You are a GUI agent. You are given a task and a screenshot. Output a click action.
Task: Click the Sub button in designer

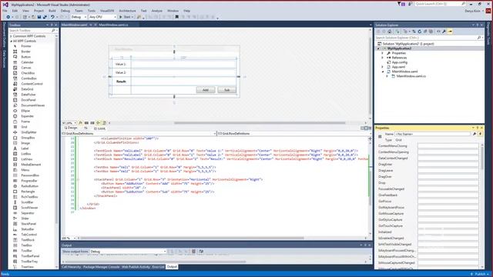[x=226, y=90]
